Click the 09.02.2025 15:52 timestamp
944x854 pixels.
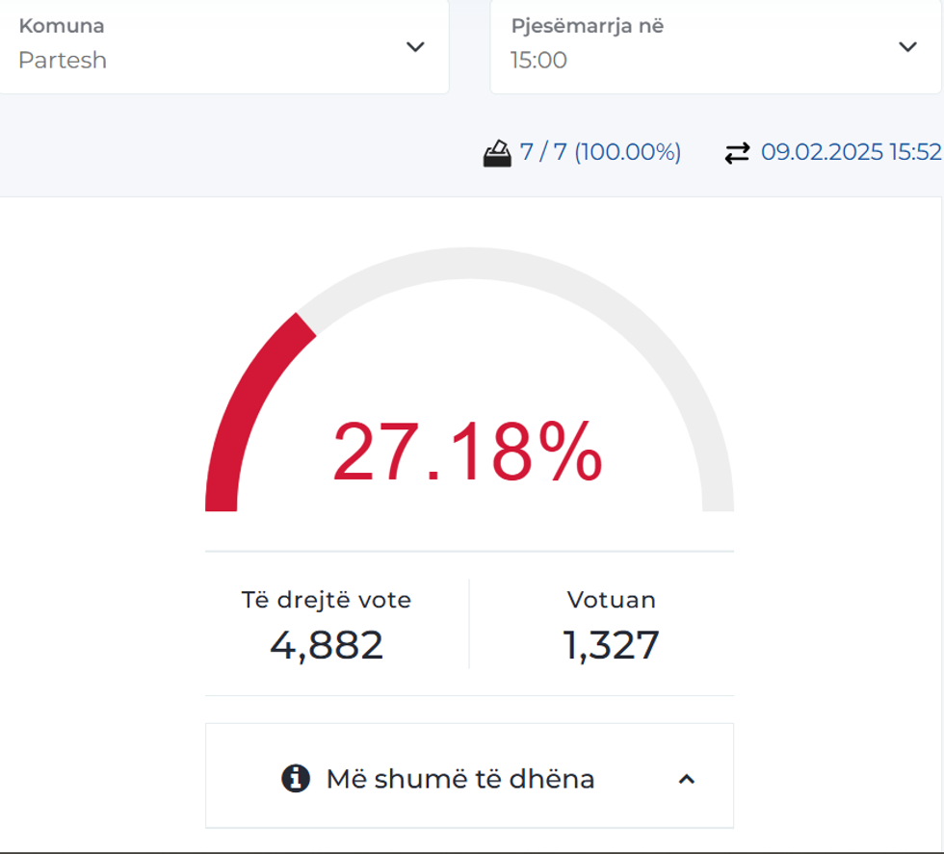click(851, 152)
